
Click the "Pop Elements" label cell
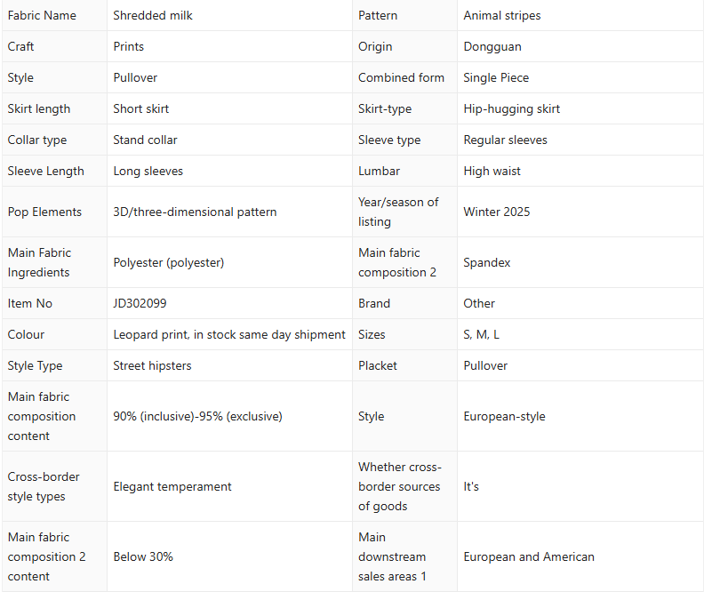[x=44, y=212]
